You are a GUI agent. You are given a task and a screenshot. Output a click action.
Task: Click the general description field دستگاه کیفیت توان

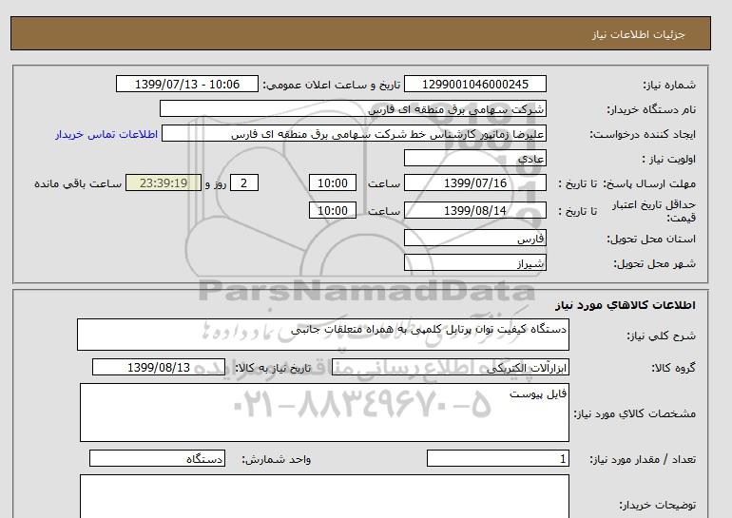pyautogui.click(x=323, y=335)
